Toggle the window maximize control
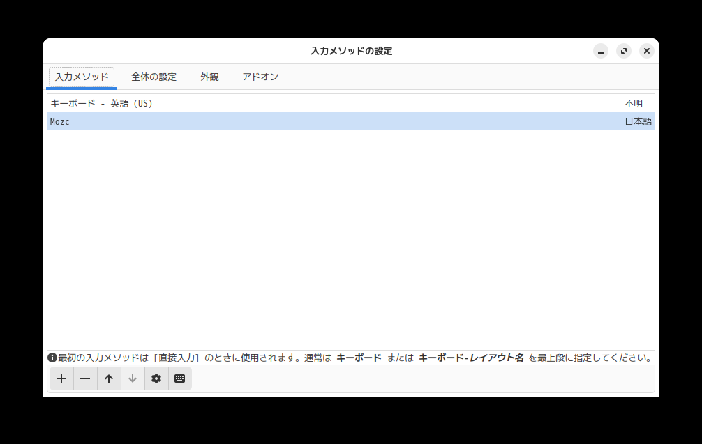Viewport: 702px width, 444px height. point(623,51)
